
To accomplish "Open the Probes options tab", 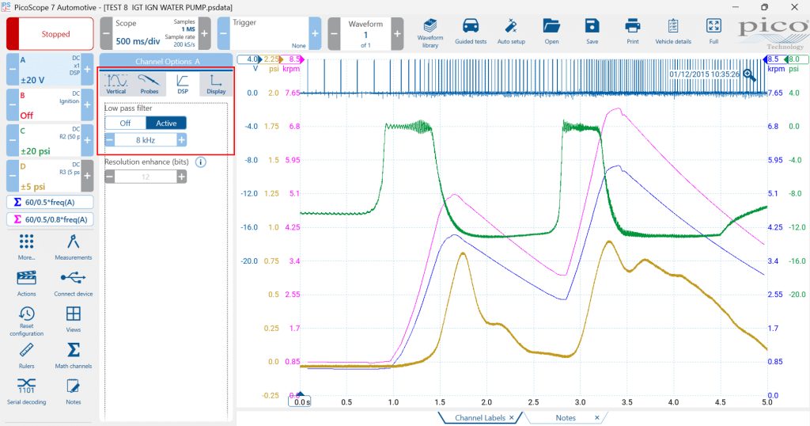I will click(x=150, y=84).
